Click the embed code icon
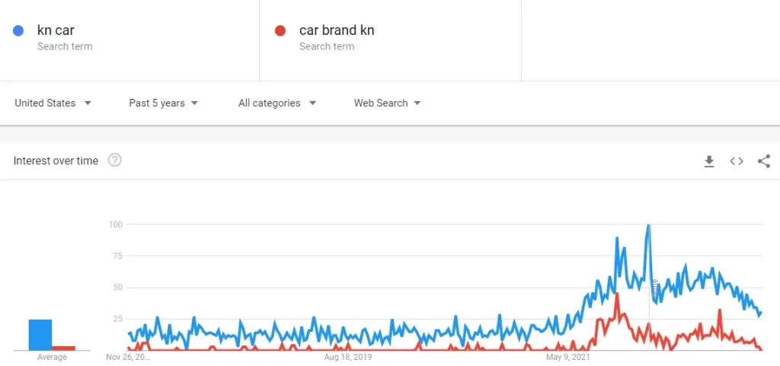The height and width of the screenshot is (366, 780). tap(737, 161)
